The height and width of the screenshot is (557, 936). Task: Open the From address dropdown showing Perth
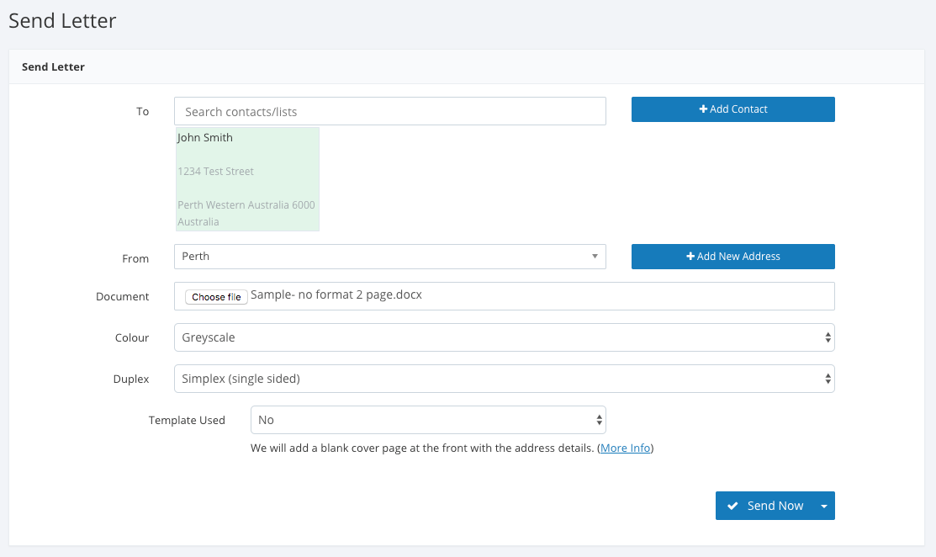(390, 256)
